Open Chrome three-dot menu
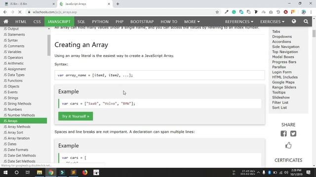The height and width of the screenshot is (177, 316). pyautogui.click(x=311, y=12)
